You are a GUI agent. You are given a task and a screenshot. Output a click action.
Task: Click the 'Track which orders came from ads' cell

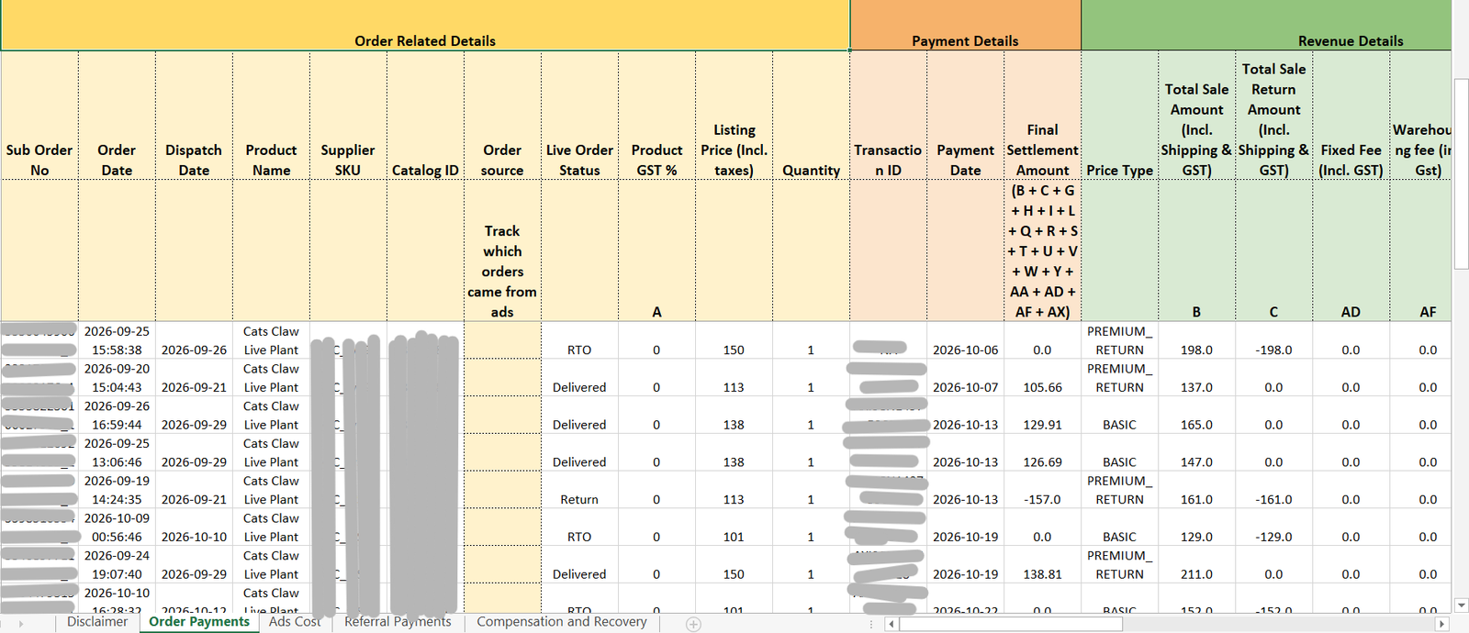502,250
